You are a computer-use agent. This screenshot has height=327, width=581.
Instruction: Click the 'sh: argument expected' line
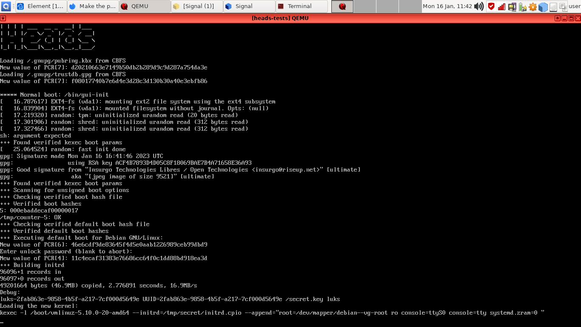pyautogui.click(x=36, y=136)
